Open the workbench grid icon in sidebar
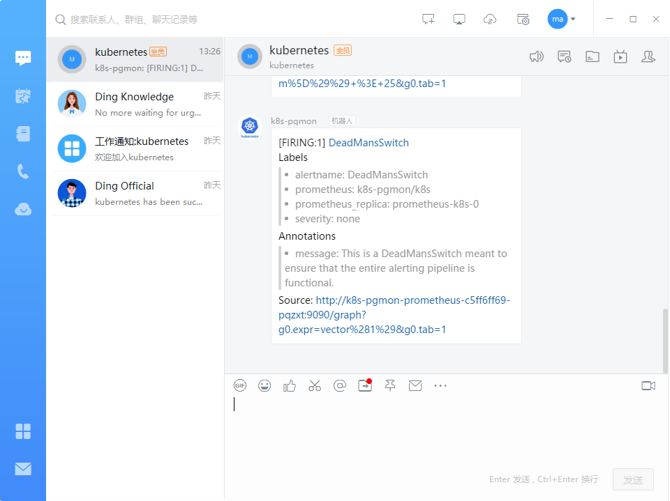Screen dimensions: 670x501 pyautogui.click(x=23, y=431)
